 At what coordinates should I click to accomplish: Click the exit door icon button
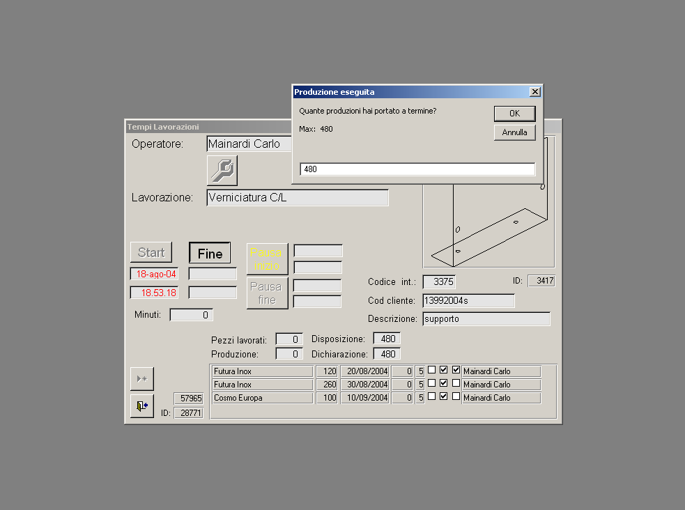click(142, 406)
